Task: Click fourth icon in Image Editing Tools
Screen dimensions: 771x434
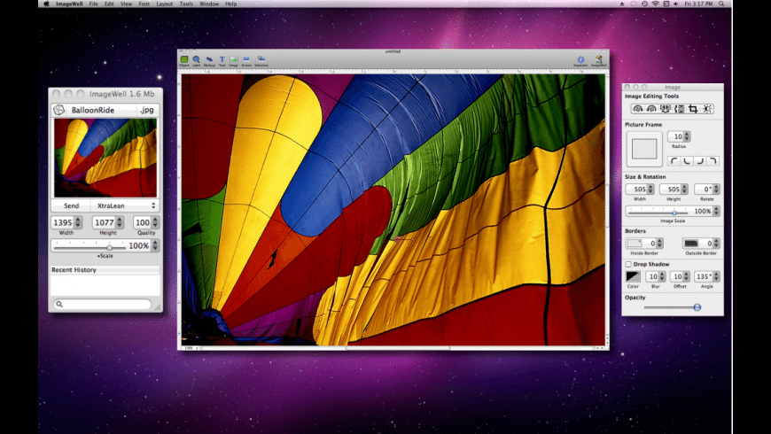Action: click(x=679, y=109)
